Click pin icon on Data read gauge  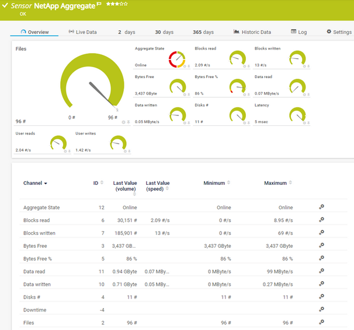pyautogui.click(x=308, y=94)
